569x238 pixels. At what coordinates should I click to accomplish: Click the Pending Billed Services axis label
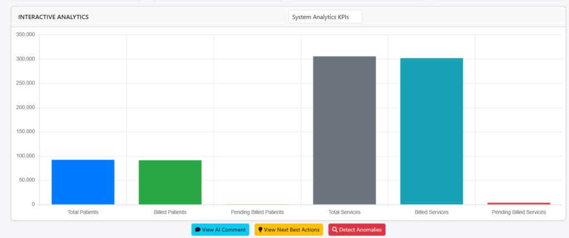click(518, 212)
